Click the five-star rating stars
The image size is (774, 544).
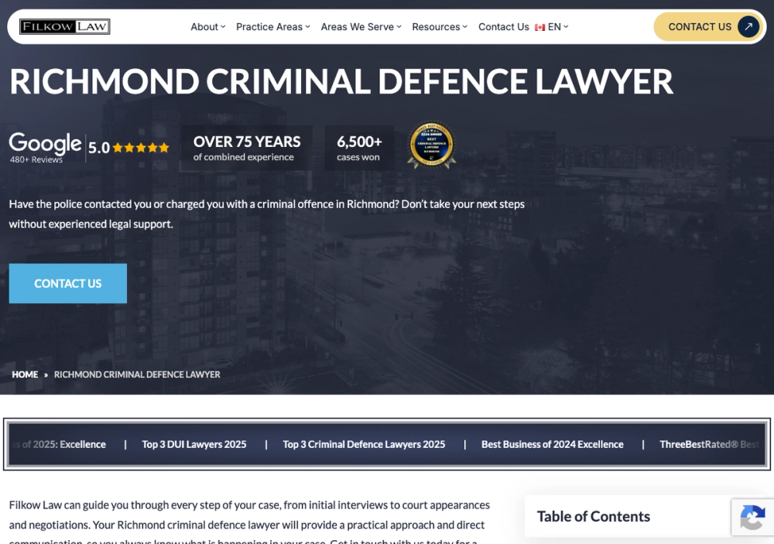(141, 147)
